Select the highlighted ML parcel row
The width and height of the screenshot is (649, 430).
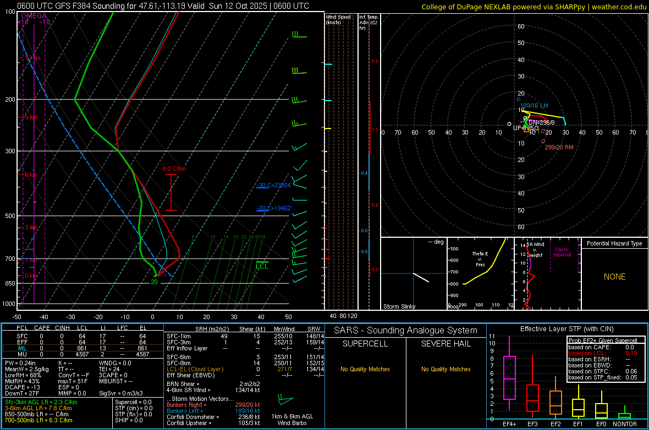[82, 349]
